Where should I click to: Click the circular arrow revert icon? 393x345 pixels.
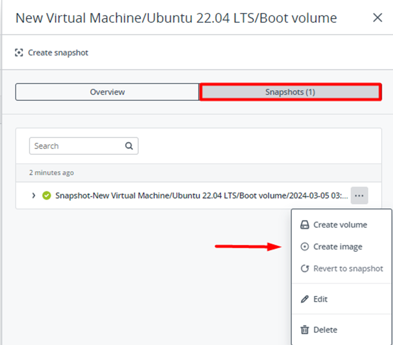coord(304,269)
